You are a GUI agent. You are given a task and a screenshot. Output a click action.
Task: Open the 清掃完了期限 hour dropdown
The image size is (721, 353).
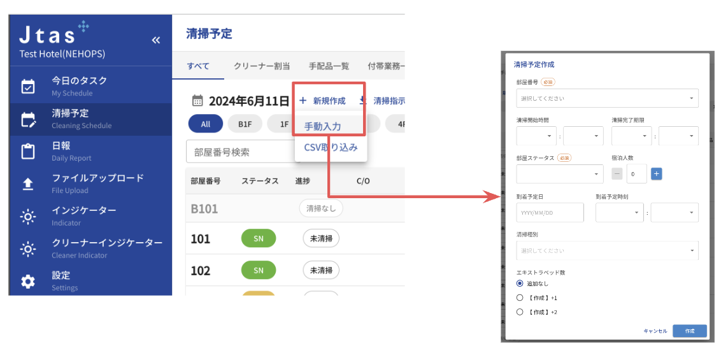click(632, 136)
